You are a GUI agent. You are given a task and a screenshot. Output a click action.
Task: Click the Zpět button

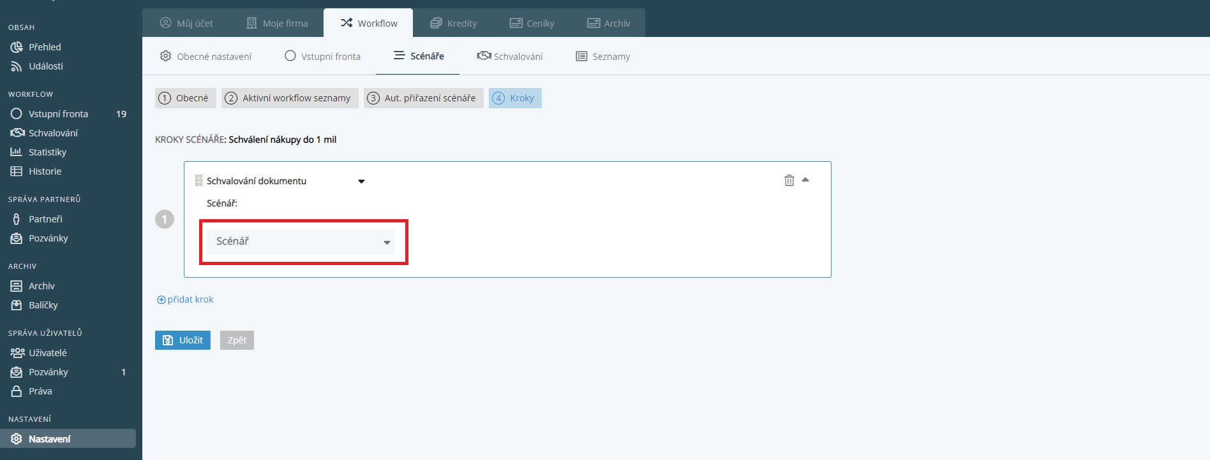pyautogui.click(x=237, y=340)
